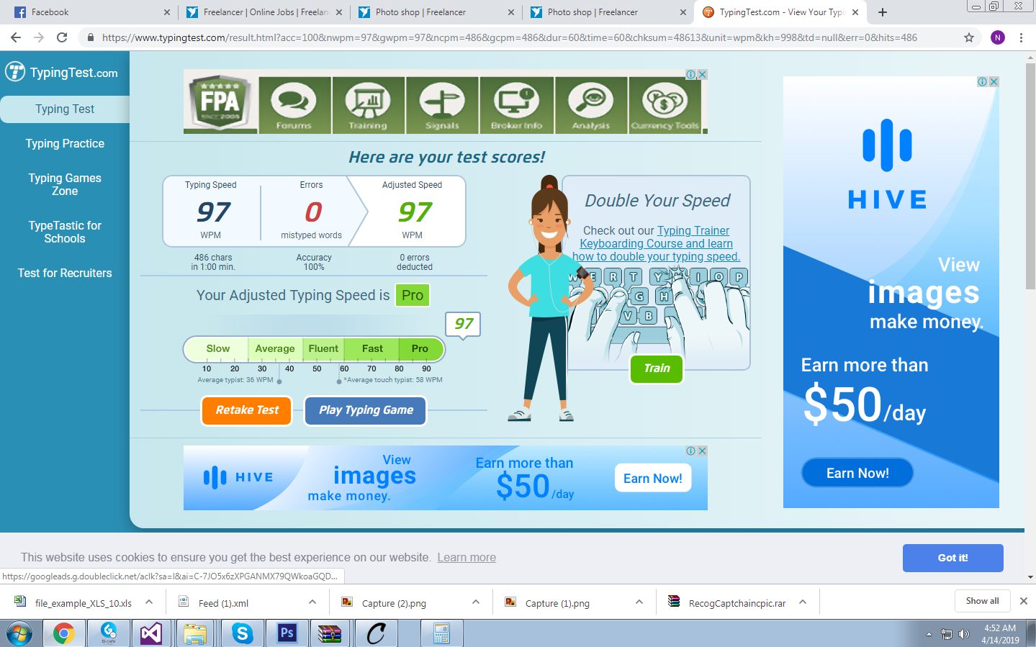Expand Capture (2).png download options
This screenshot has height=647, width=1036.
point(476,602)
